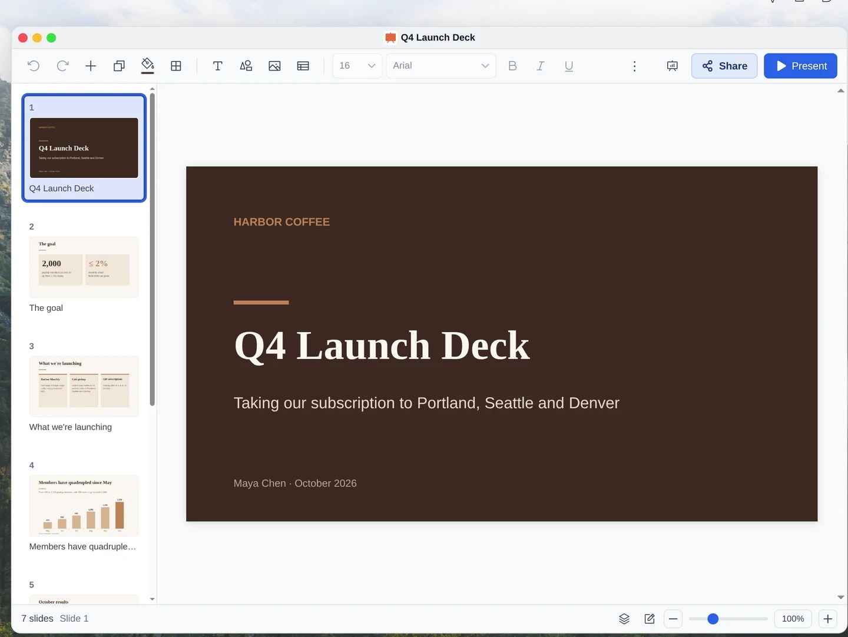Open the layers panel icon
This screenshot has width=848, height=637.
tap(624, 619)
